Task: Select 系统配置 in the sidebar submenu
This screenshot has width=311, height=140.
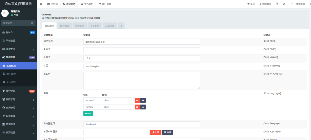Action: (x=19, y=66)
